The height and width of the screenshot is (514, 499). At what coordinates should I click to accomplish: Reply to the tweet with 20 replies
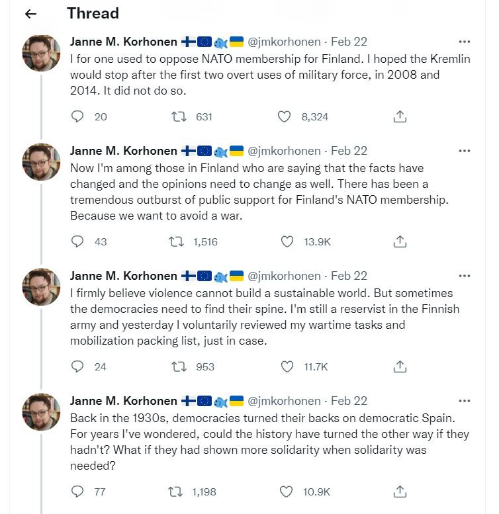click(x=77, y=116)
